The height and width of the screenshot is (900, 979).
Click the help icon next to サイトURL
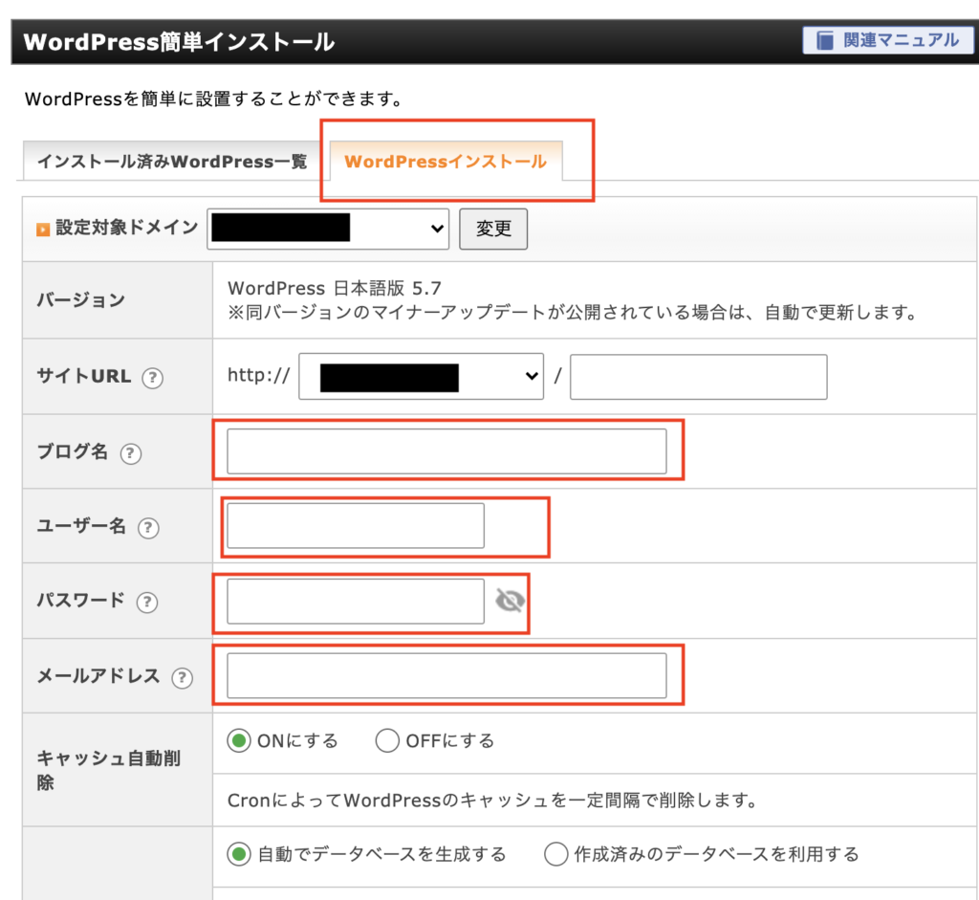coord(152,378)
